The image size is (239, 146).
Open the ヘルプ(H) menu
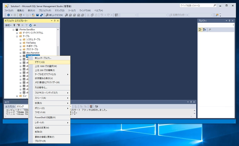99,10
